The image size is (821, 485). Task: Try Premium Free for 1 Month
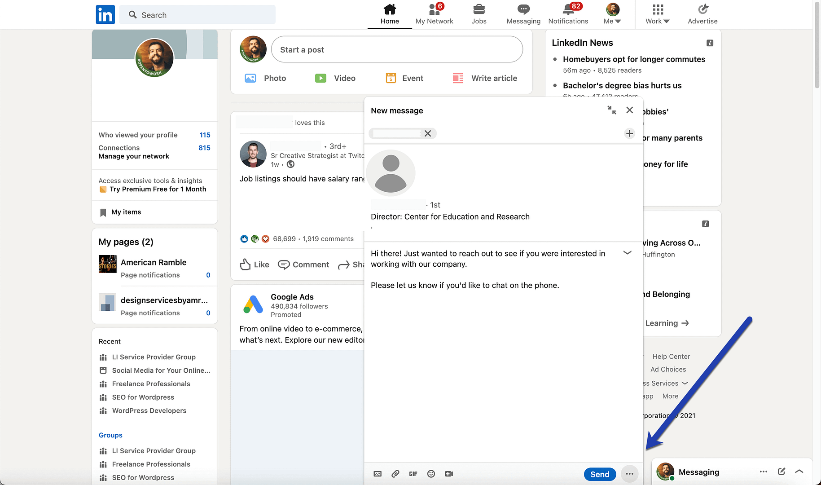pyautogui.click(x=158, y=189)
